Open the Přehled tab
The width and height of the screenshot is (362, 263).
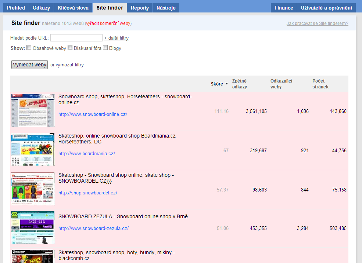(16, 8)
